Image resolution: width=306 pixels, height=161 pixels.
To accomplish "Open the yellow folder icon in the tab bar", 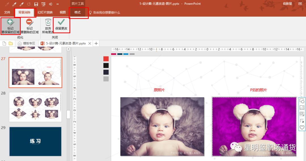I will [x=11, y=43].
